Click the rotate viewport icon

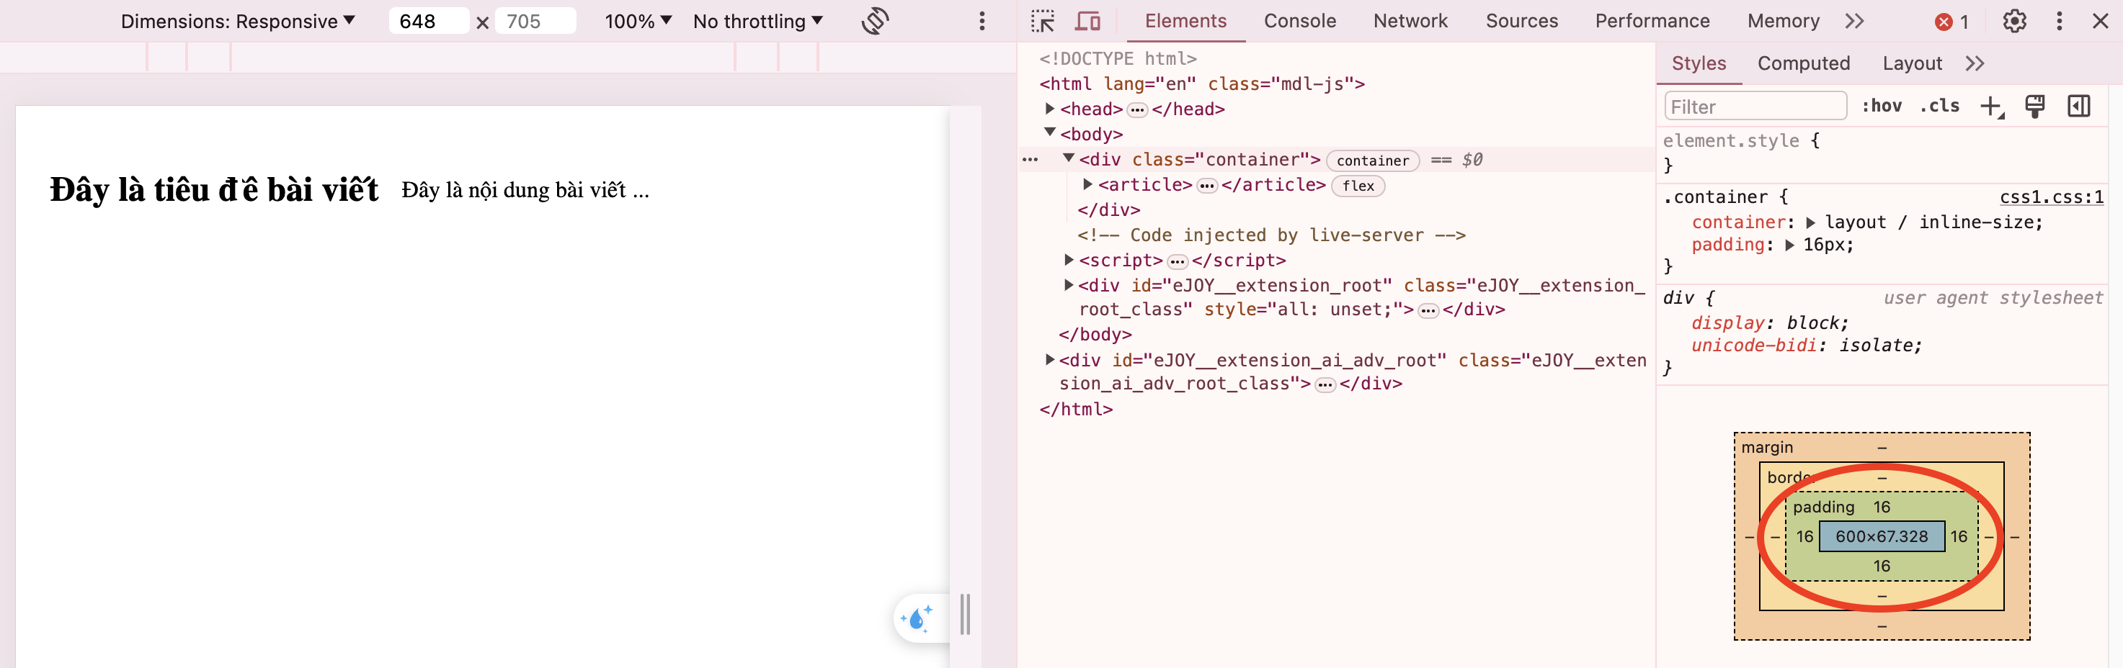click(876, 22)
